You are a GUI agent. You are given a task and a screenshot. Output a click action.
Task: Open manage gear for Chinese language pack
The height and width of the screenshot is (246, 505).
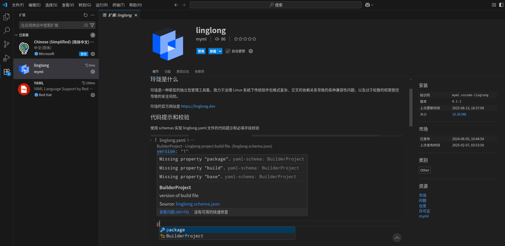(x=93, y=54)
